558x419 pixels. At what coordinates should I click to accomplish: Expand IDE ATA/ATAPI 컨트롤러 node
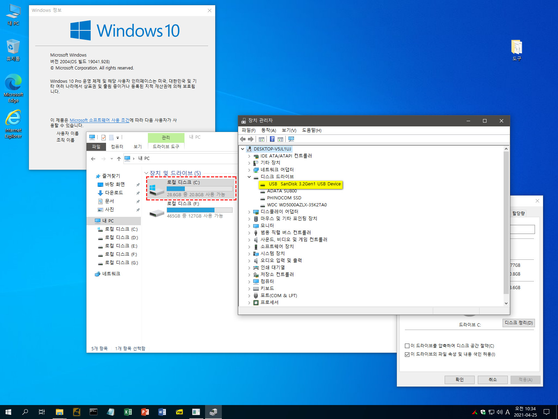click(249, 156)
